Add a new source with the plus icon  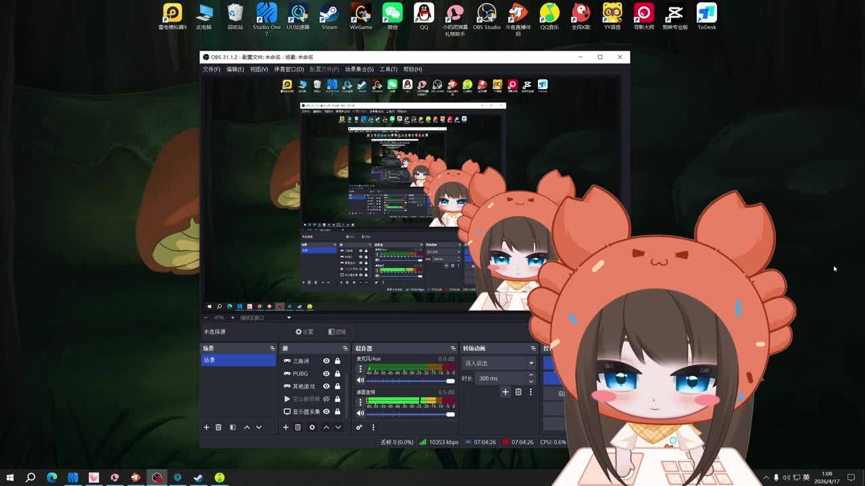point(285,427)
